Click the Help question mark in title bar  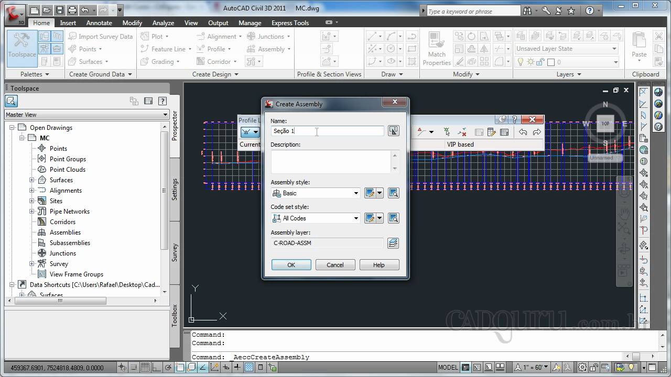pyautogui.click(x=590, y=10)
